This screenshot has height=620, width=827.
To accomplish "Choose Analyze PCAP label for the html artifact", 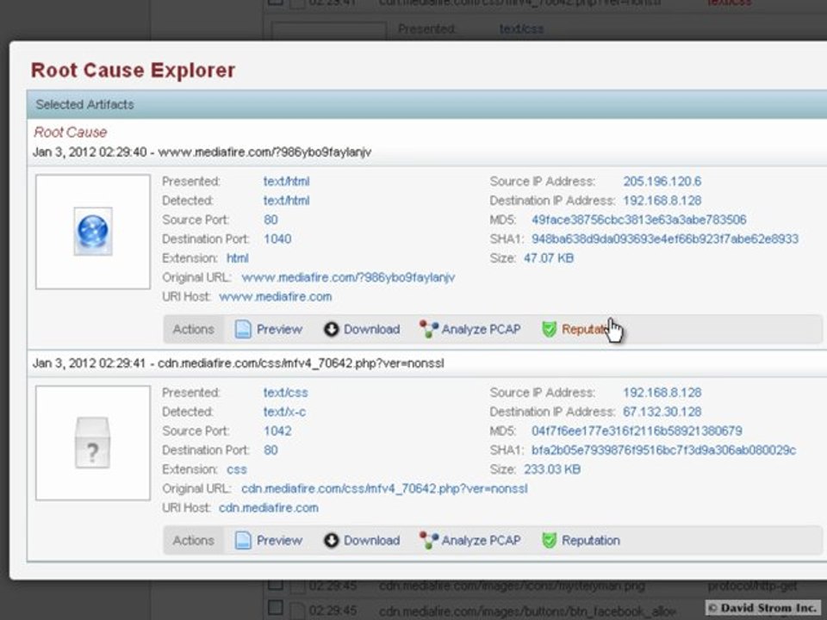I will 481,330.
